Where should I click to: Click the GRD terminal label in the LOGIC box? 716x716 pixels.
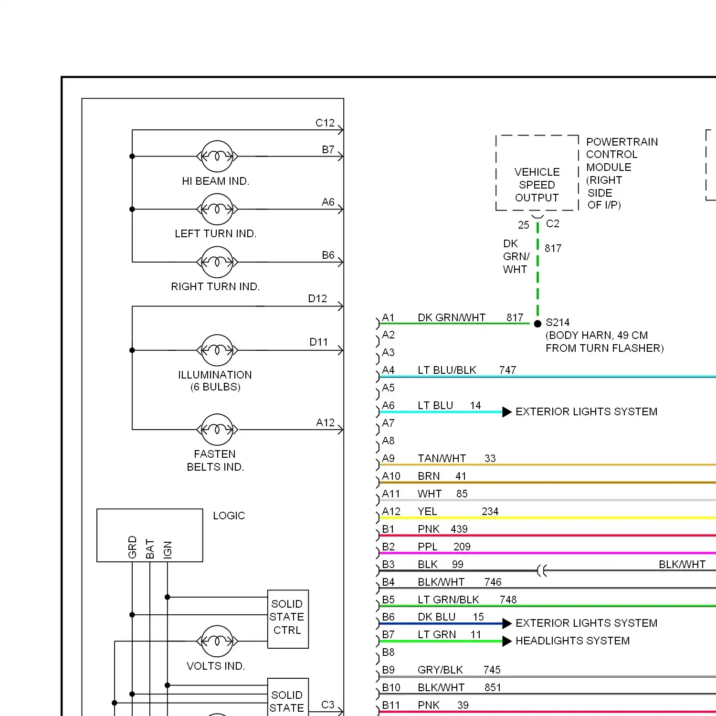(133, 547)
